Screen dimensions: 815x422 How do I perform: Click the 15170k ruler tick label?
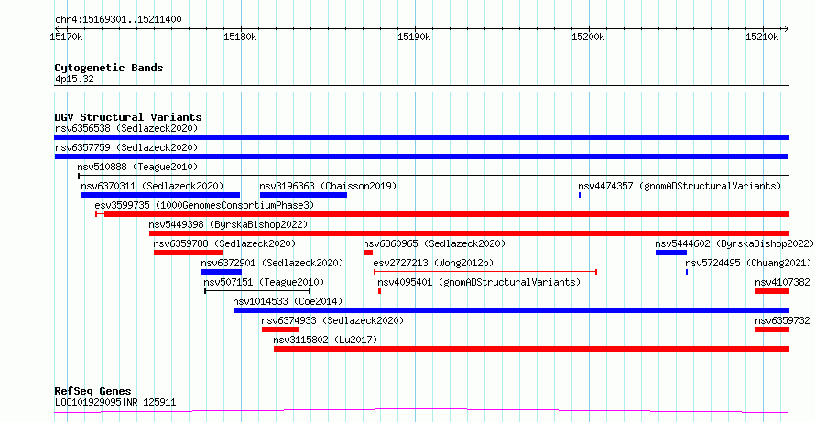click(66, 38)
